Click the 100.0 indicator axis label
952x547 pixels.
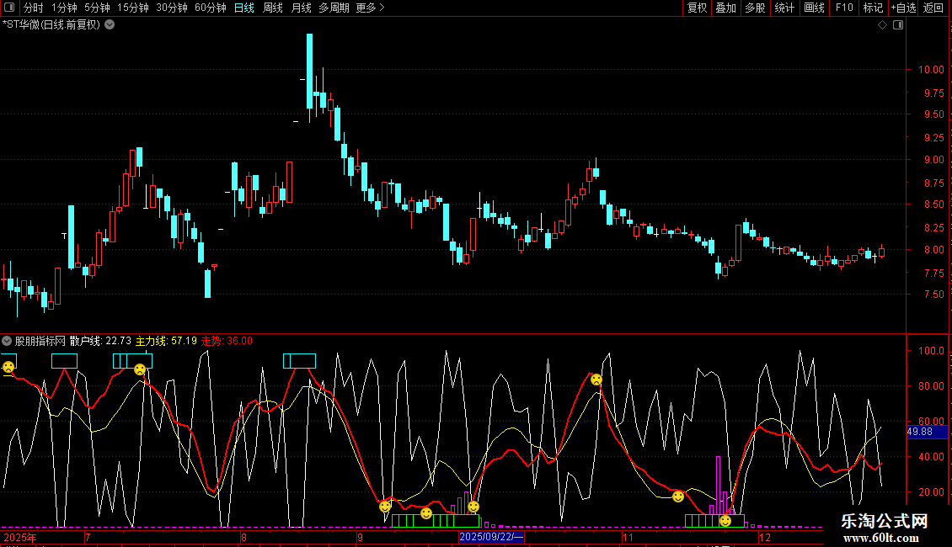click(931, 351)
